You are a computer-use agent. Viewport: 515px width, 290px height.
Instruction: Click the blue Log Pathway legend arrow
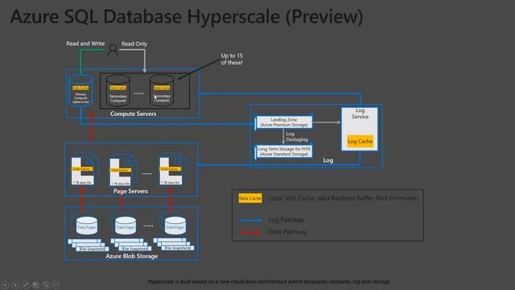(x=250, y=220)
